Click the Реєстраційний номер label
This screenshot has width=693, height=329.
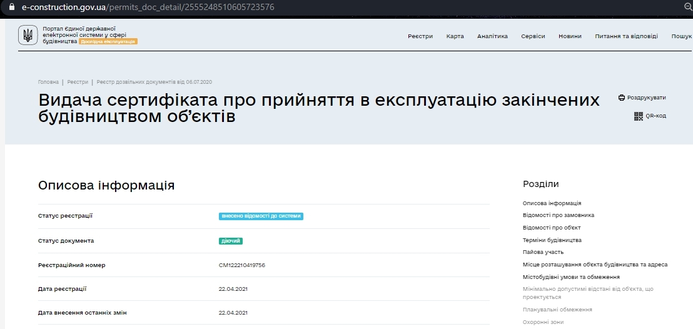pyautogui.click(x=72, y=265)
